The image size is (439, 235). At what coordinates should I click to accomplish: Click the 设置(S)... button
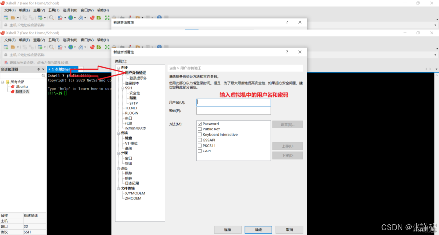(x=288, y=124)
